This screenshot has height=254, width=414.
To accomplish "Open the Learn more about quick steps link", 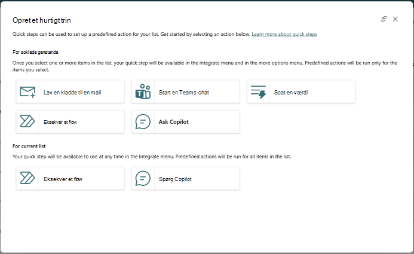I will tap(284, 34).
